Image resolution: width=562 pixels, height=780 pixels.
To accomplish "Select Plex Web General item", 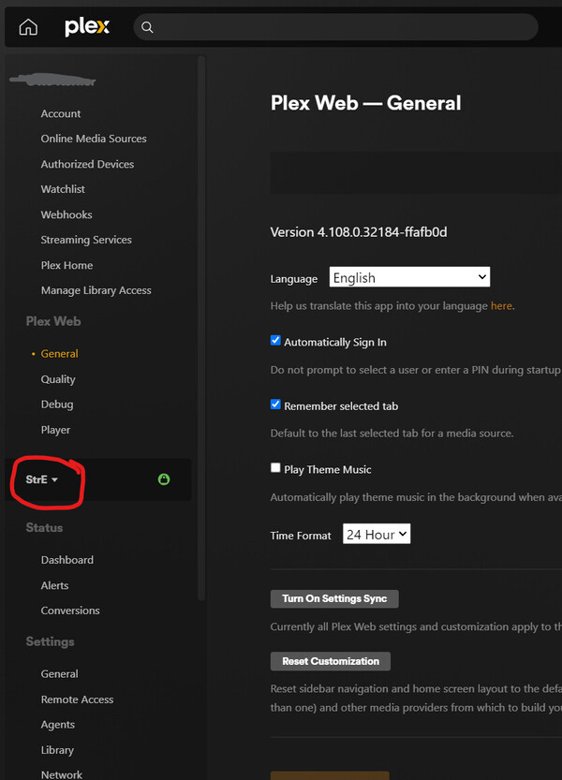I will (x=59, y=354).
